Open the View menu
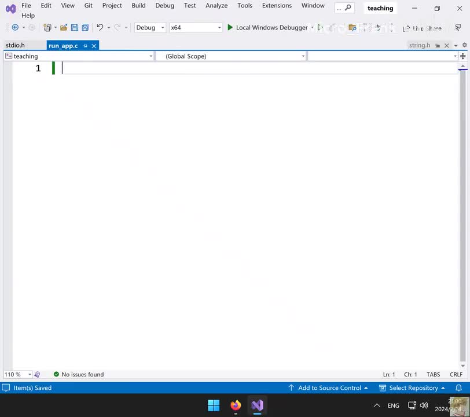Viewport: 470px width, 417px height. (x=68, y=5)
